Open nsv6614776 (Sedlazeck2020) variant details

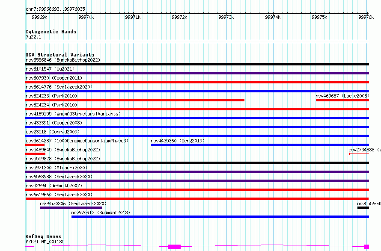59,87
